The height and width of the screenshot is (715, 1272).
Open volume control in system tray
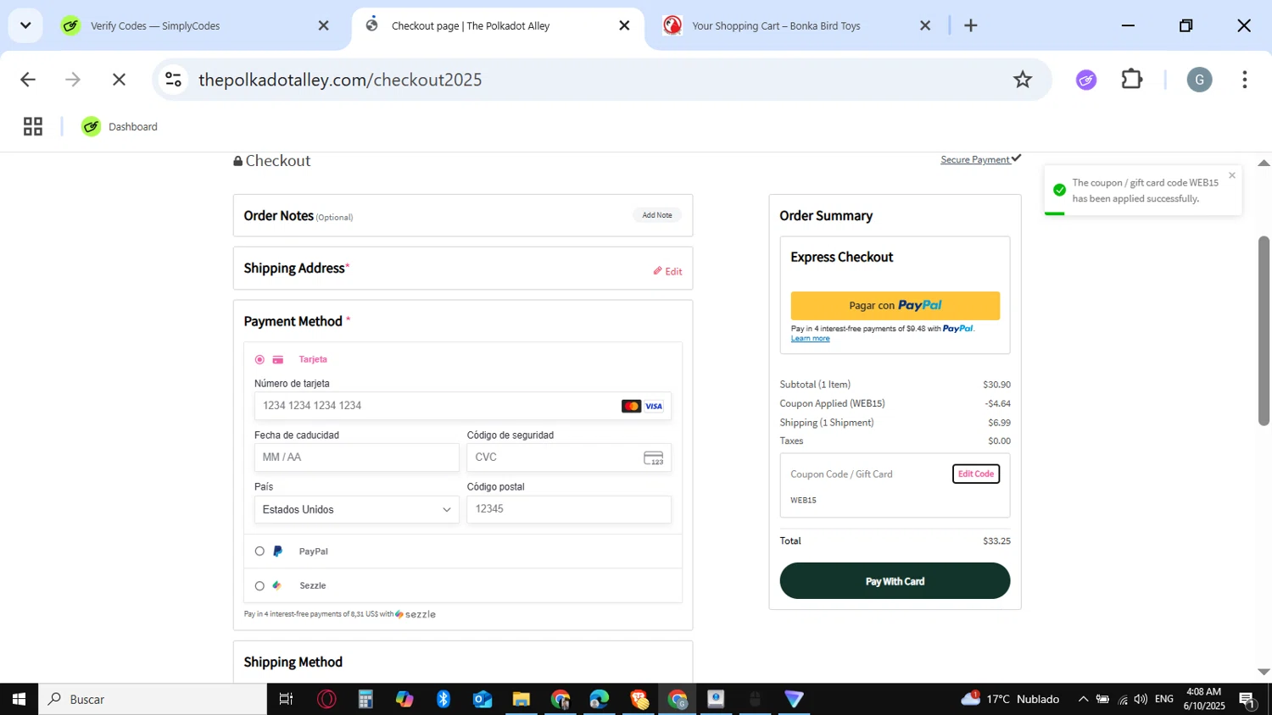1141,699
